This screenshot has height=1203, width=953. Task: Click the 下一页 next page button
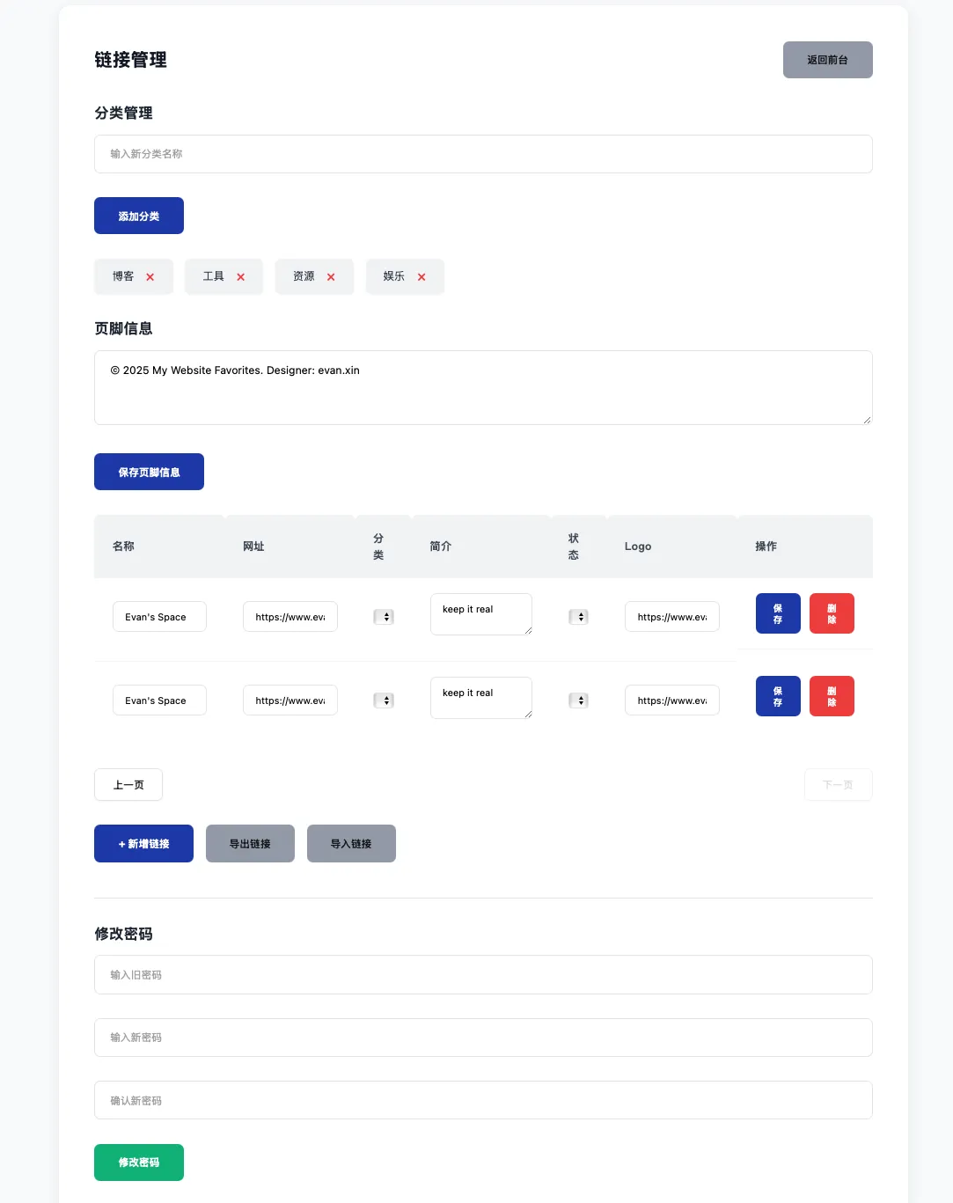(x=838, y=785)
